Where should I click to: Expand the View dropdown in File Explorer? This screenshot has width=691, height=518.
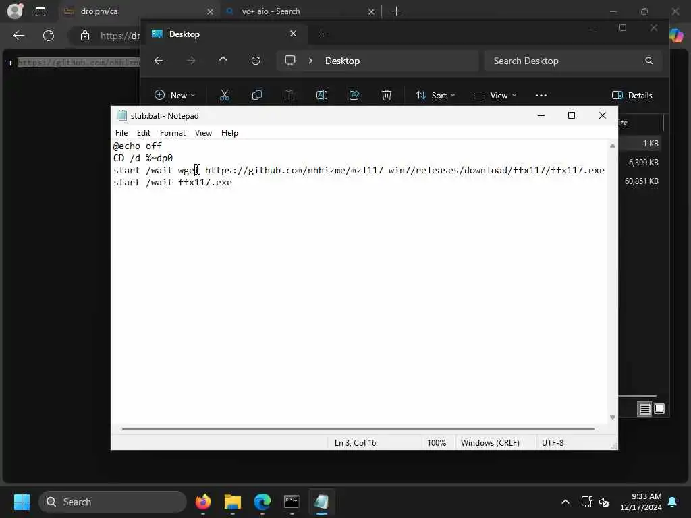click(x=495, y=95)
